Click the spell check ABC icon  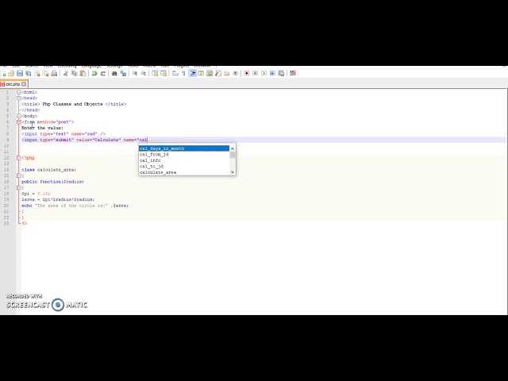[293, 73]
